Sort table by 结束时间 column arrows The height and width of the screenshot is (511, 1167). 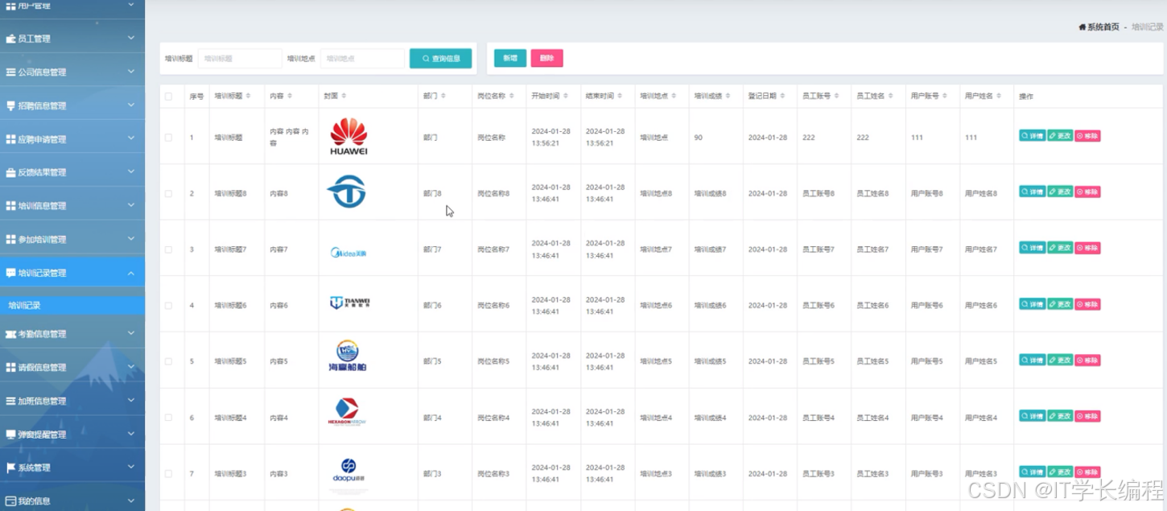click(x=618, y=96)
